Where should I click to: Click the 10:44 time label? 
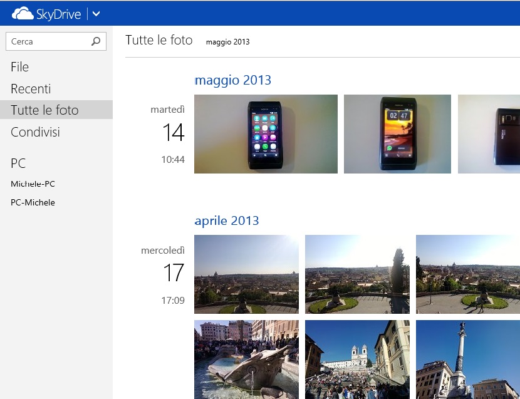coord(173,160)
